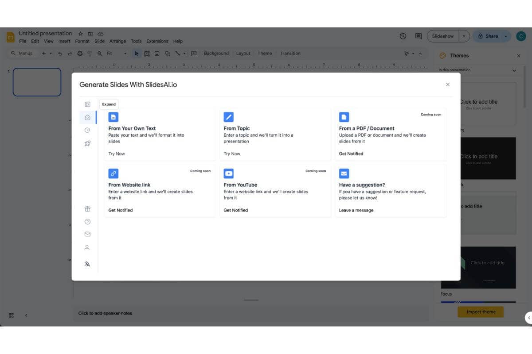
Task: Open the comments icon in header
Action: [418, 36]
